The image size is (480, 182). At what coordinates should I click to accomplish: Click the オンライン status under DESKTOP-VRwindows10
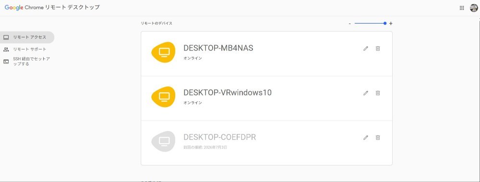click(192, 103)
